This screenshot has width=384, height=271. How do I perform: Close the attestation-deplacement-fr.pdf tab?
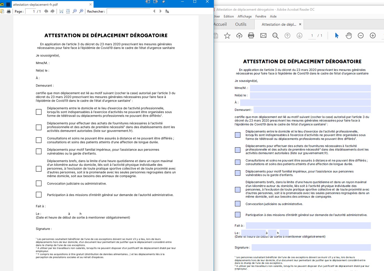coord(91,4)
